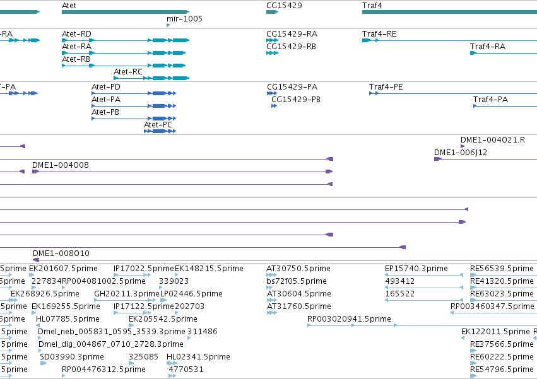Screen dimensions: 537x379
Task: Select transcript Atet-RD
Action: coord(126,40)
